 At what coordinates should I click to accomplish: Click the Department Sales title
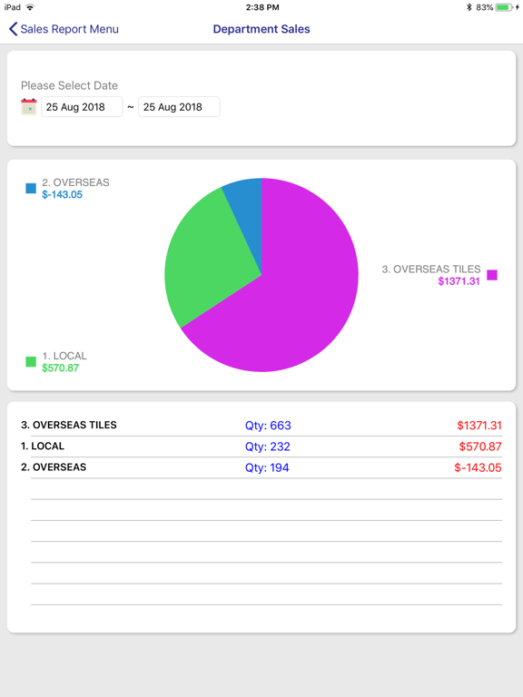(x=261, y=29)
